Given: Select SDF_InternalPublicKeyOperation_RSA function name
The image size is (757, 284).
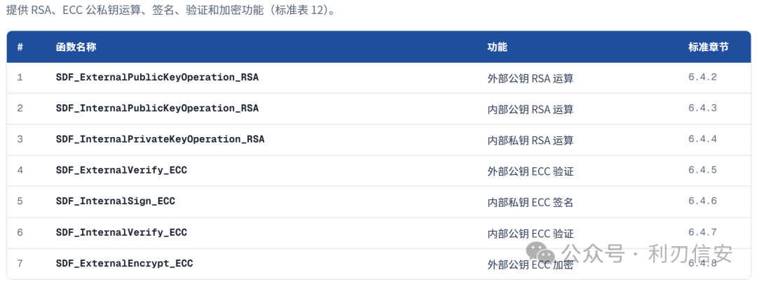Looking at the screenshot, I should (158, 108).
